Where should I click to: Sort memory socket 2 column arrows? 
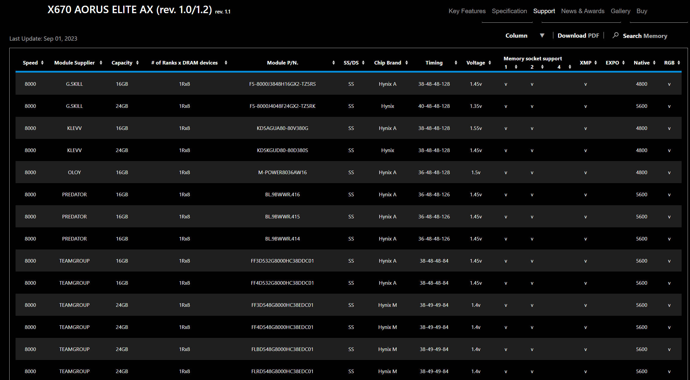point(543,67)
